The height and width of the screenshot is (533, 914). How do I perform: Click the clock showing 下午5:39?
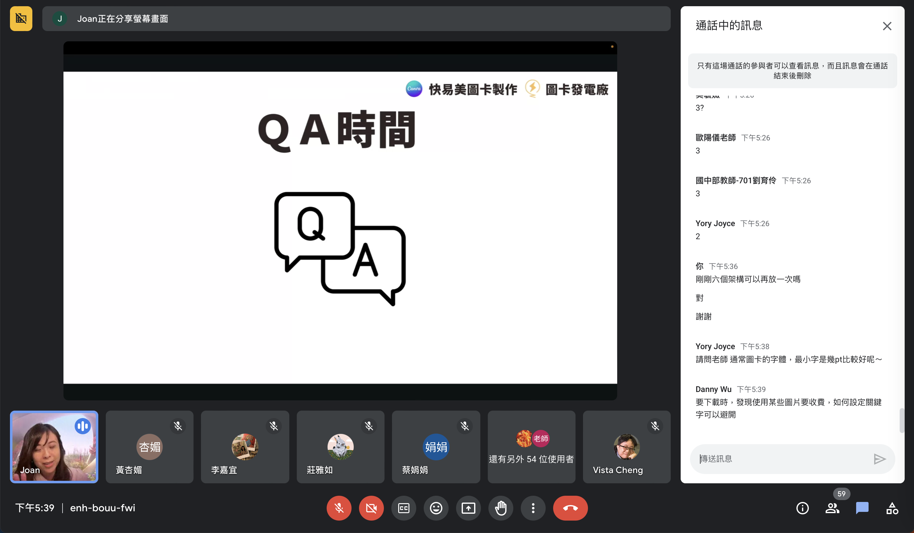tap(35, 508)
